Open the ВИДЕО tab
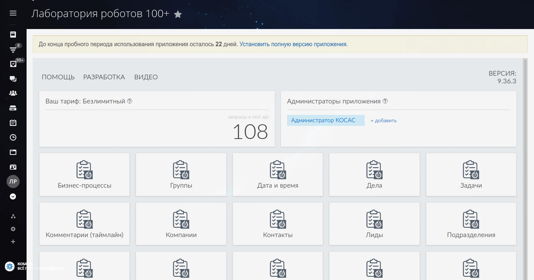 (x=146, y=77)
